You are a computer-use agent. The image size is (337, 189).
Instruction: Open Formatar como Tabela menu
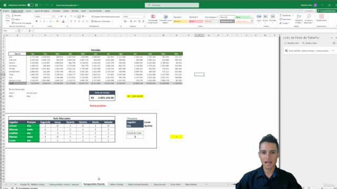(165, 19)
